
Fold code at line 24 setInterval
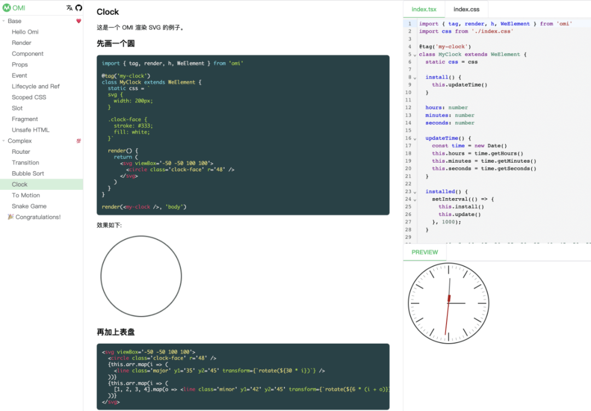tap(415, 200)
